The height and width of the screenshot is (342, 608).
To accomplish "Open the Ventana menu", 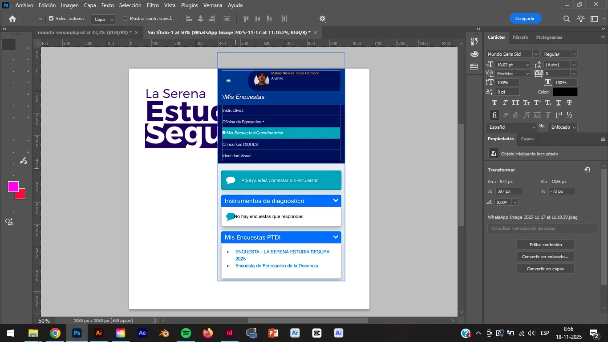I will 213,5.
